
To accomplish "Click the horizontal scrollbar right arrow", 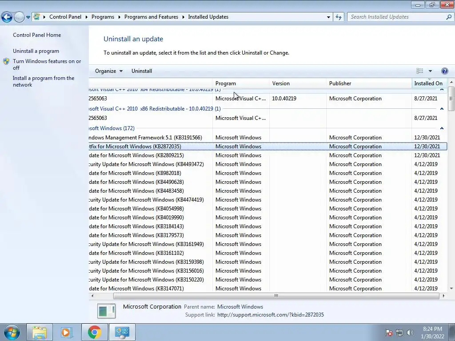I will coord(443,296).
